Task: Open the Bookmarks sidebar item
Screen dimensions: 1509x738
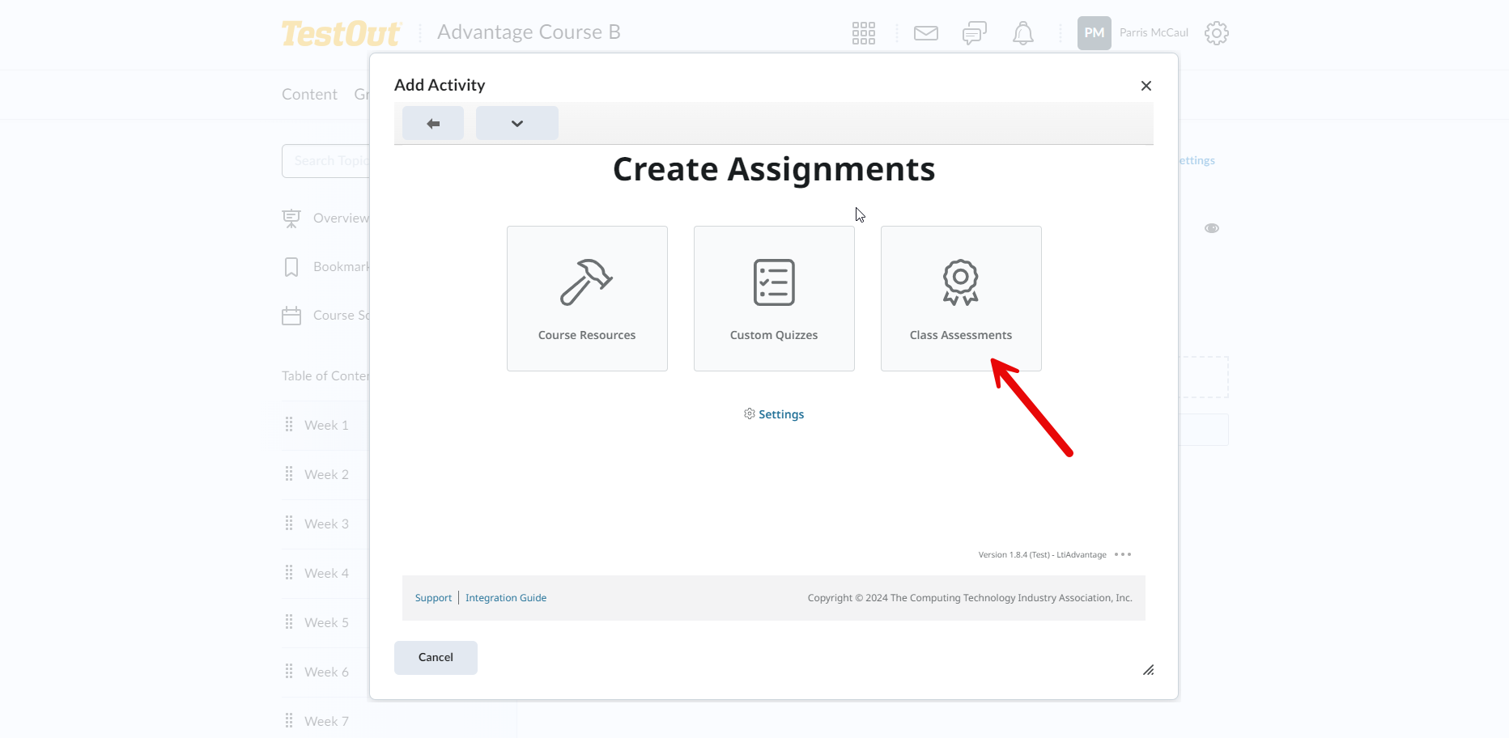Action: tap(325, 267)
